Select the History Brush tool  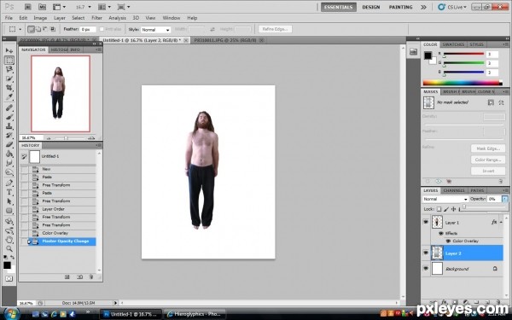coord(9,135)
